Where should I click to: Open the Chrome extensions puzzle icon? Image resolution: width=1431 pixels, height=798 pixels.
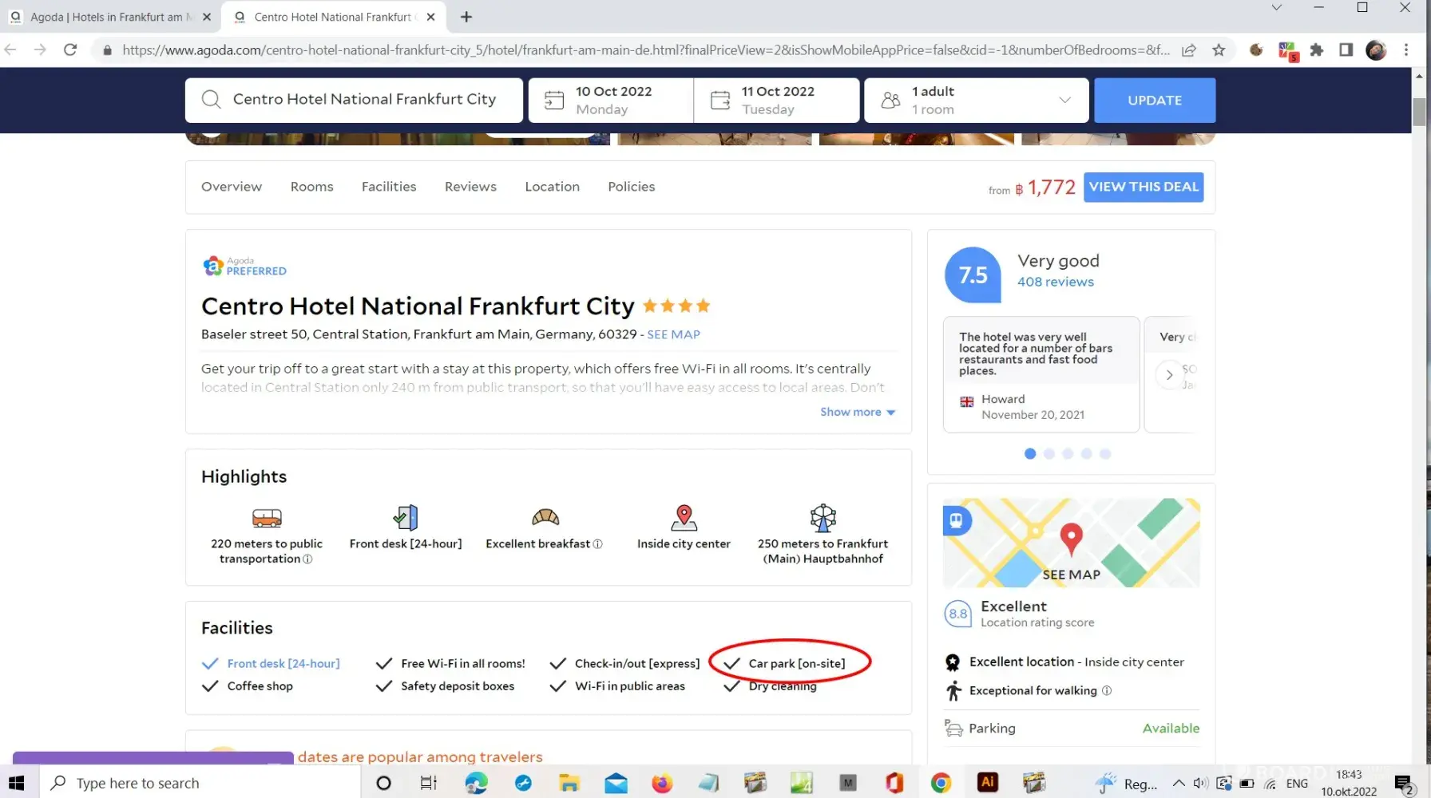click(1317, 50)
